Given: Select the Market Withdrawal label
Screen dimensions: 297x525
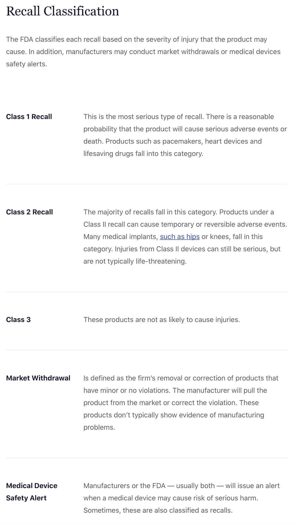Looking at the screenshot, I should coord(38,378).
